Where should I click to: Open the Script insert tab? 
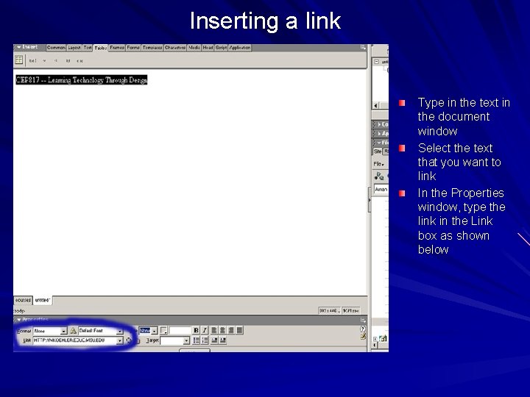(x=221, y=48)
